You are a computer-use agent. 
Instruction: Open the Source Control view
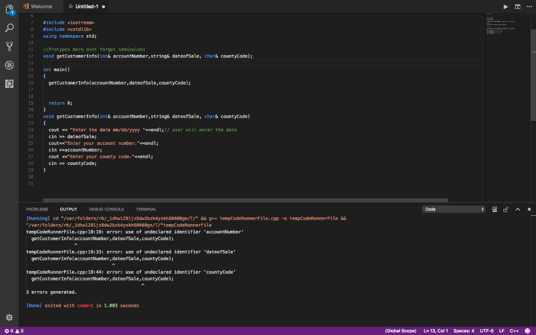pos(9,46)
